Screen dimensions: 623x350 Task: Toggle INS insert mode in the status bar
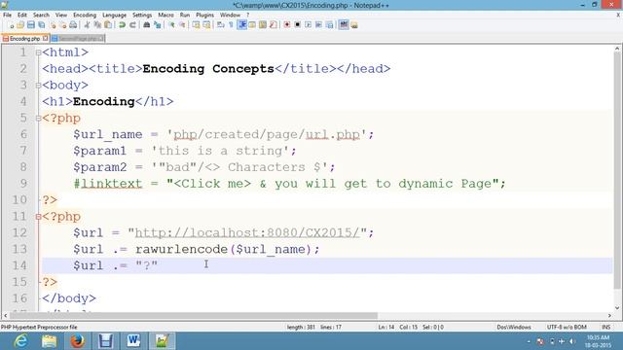[605, 327]
